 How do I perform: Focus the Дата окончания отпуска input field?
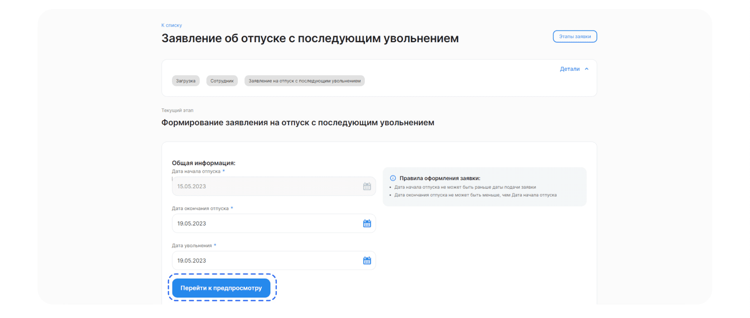(x=265, y=224)
